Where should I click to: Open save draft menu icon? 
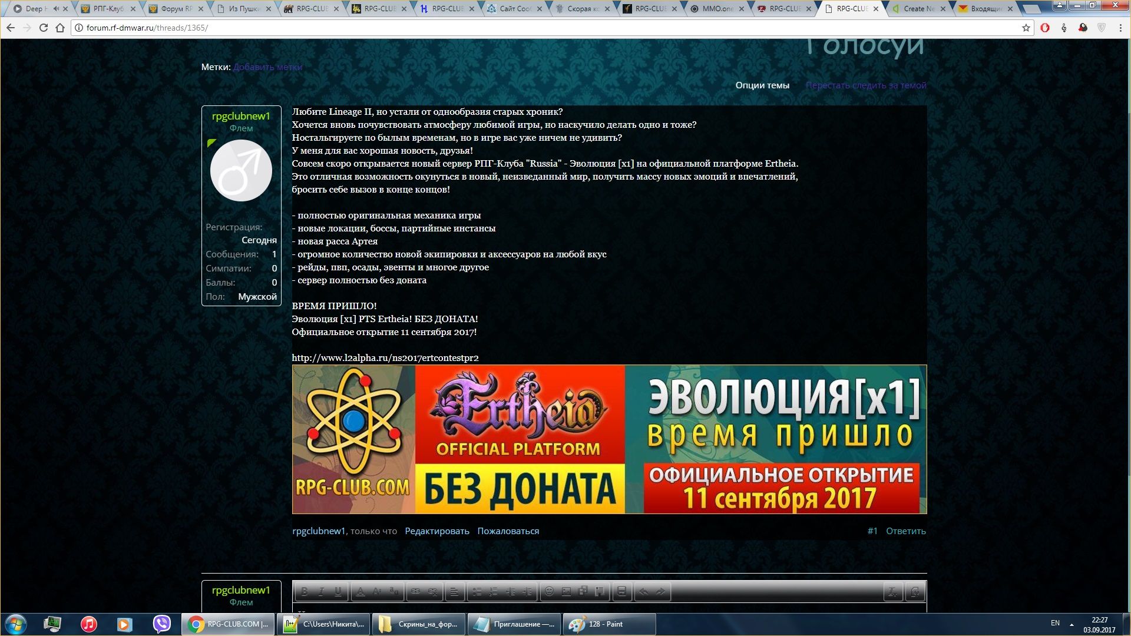click(621, 592)
